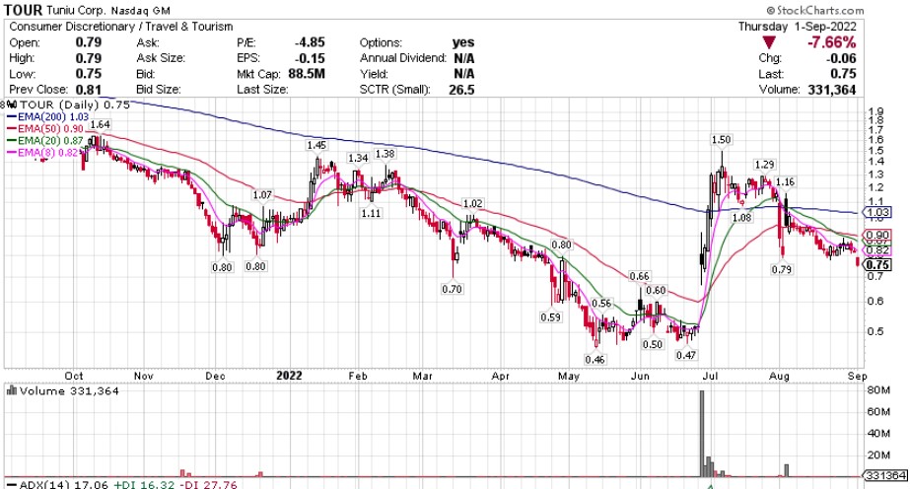Click the EMA(20) 0.87 legend text
910x489 pixels.
point(51,140)
